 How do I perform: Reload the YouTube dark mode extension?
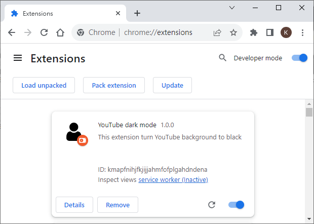coord(212,205)
